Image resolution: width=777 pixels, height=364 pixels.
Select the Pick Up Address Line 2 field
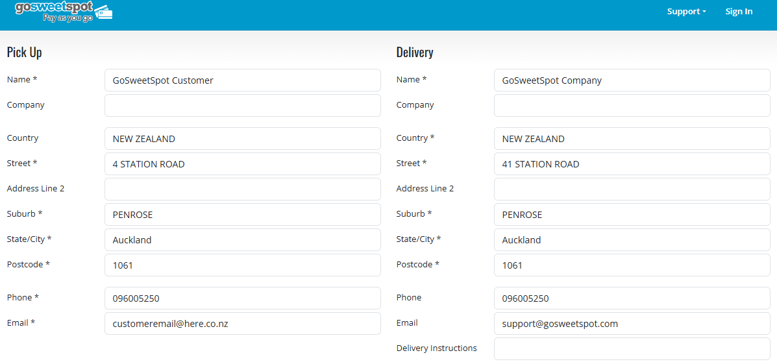click(243, 189)
